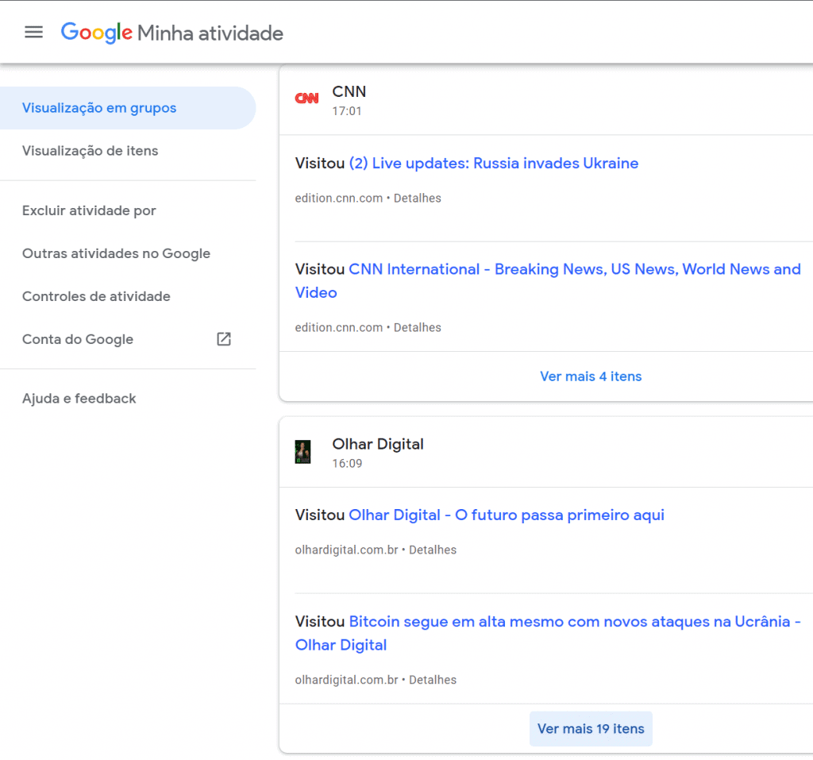Open Detalhes for the CNN International entry

(x=418, y=328)
